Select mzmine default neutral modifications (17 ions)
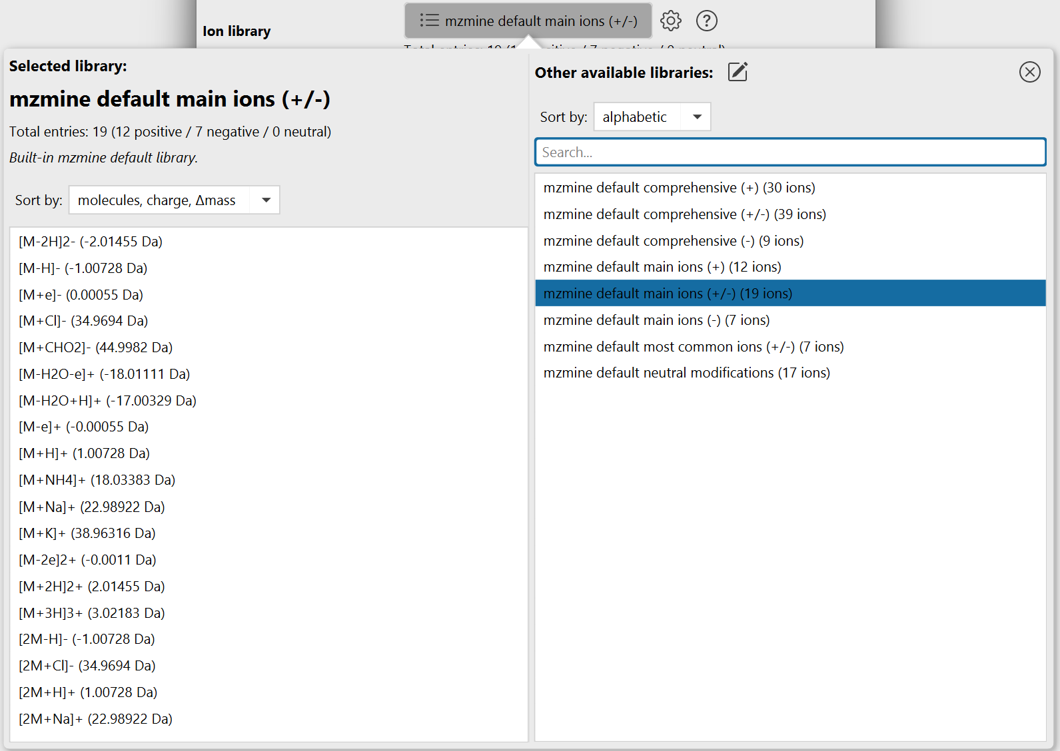This screenshot has width=1060, height=751. pyautogui.click(x=790, y=373)
